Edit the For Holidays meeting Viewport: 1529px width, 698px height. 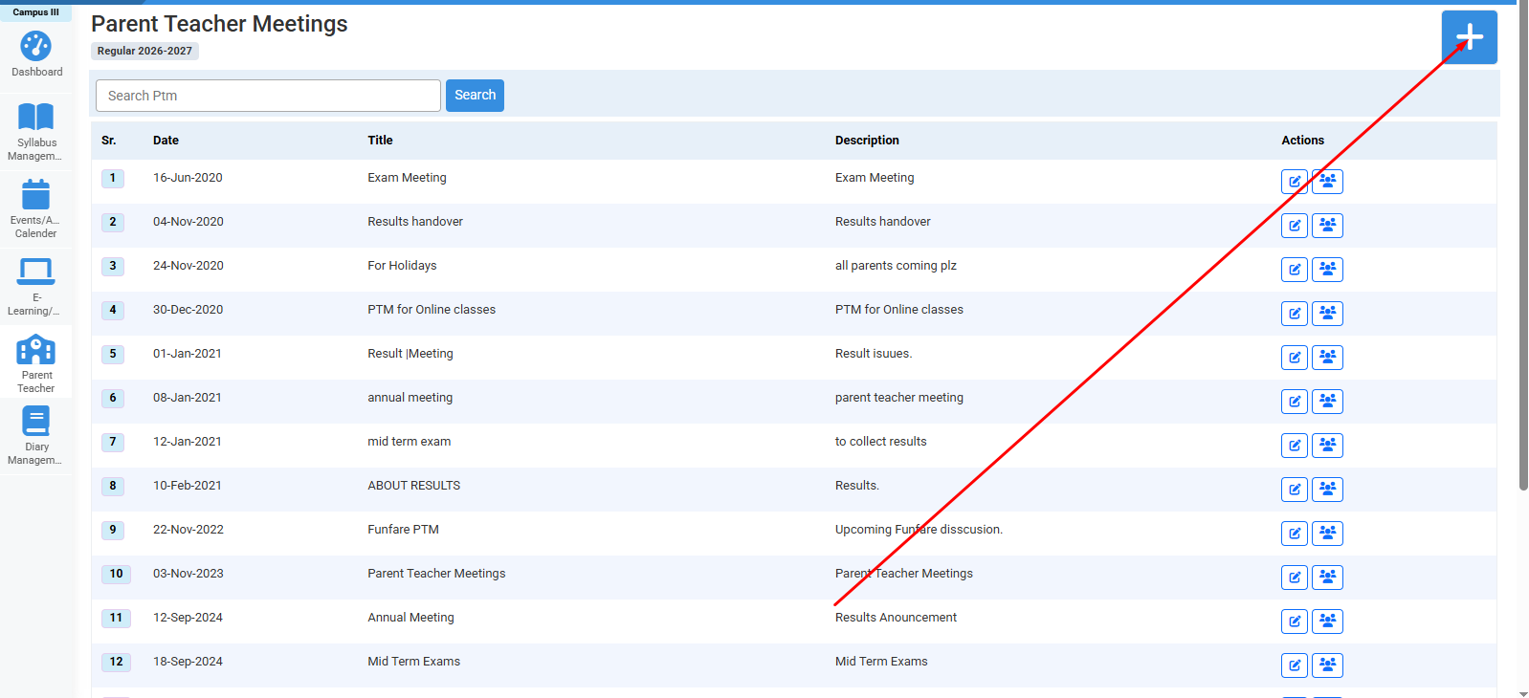point(1294,270)
